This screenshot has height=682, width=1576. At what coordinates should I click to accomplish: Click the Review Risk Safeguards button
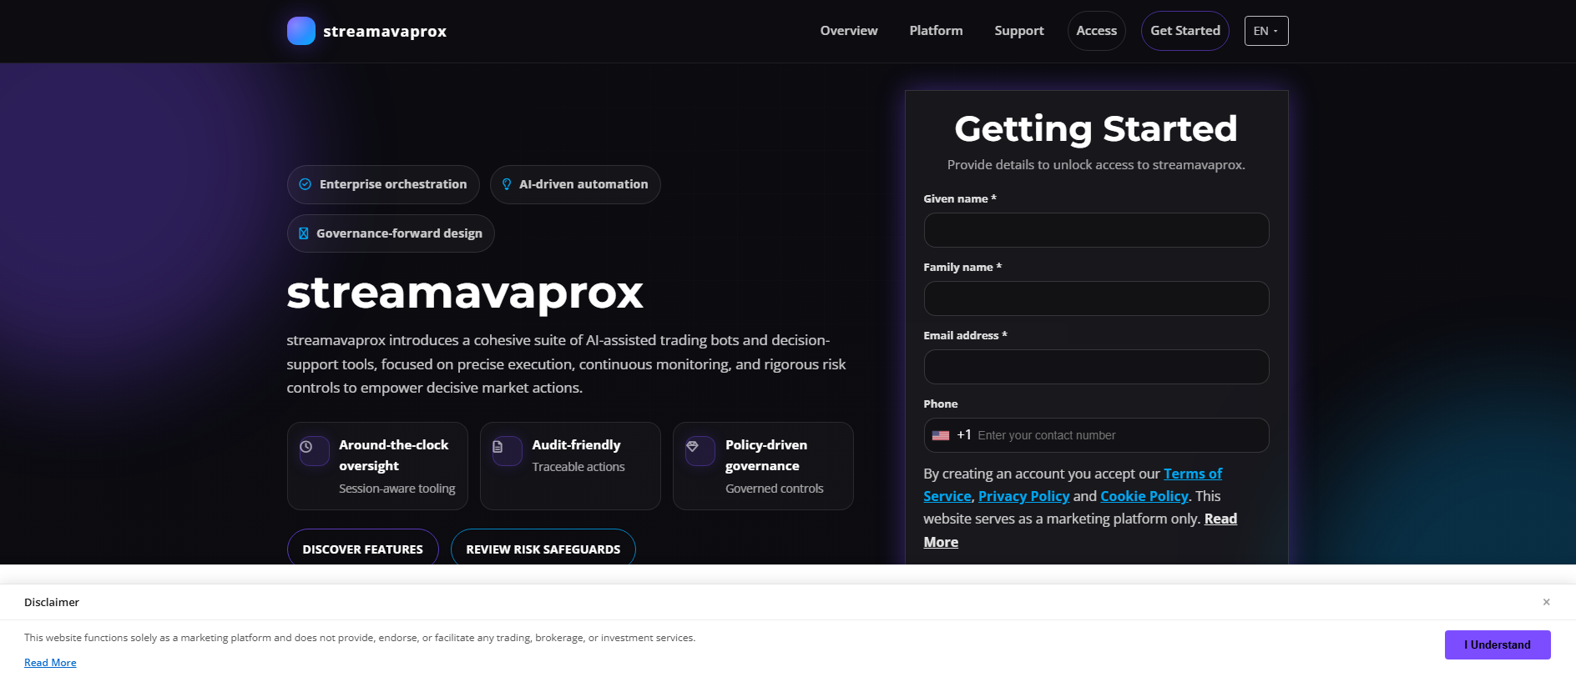(x=543, y=548)
